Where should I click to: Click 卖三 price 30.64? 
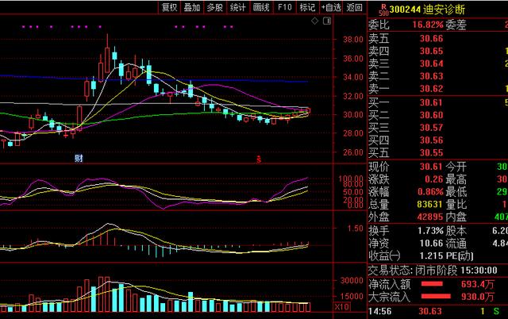pos(431,63)
